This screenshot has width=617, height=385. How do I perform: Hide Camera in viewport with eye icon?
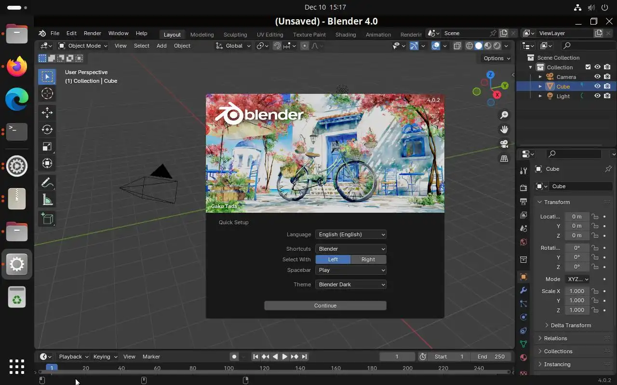[x=597, y=77]
